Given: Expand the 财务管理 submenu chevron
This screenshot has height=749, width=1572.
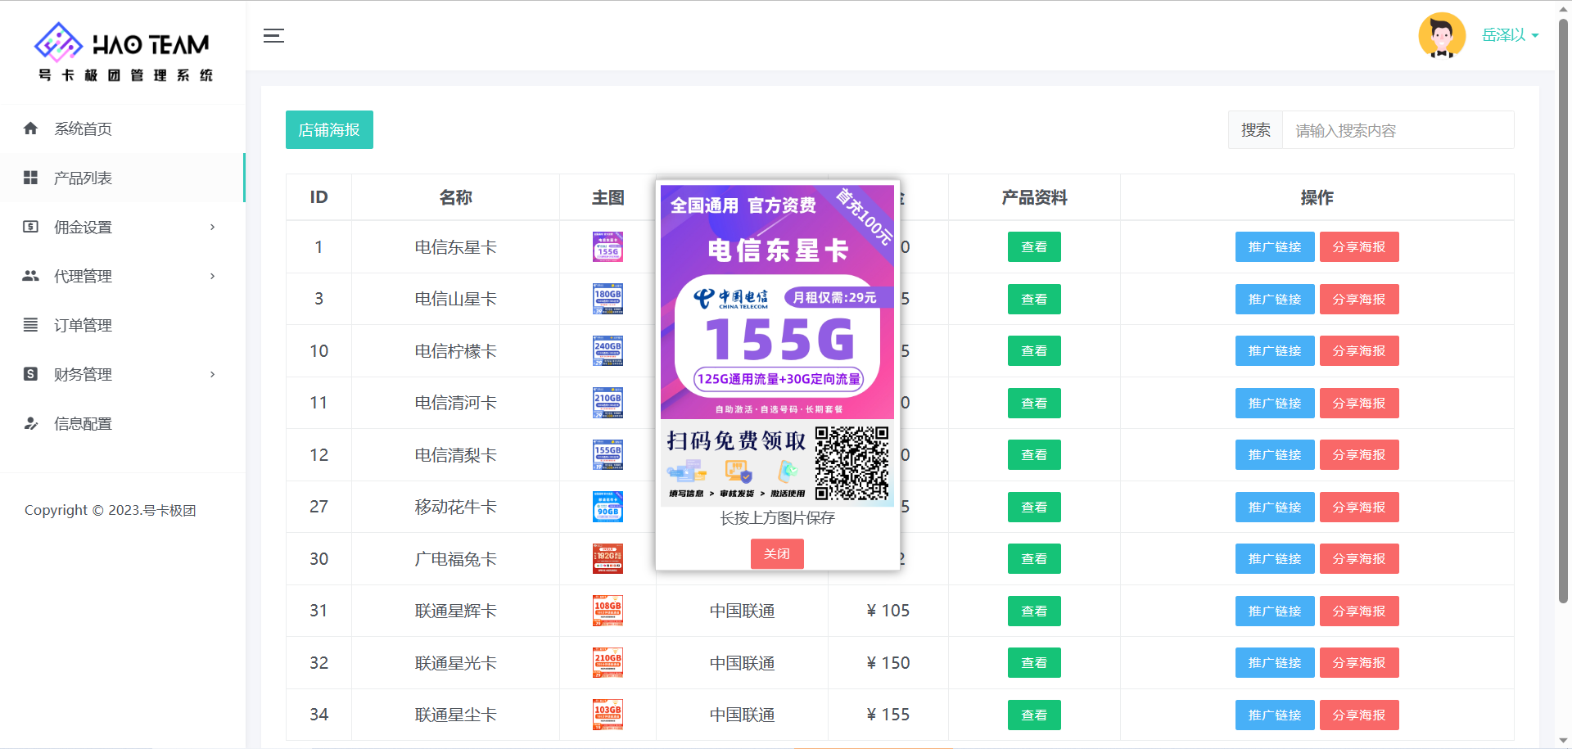Looking at the screenshot, I should [213, 374].
